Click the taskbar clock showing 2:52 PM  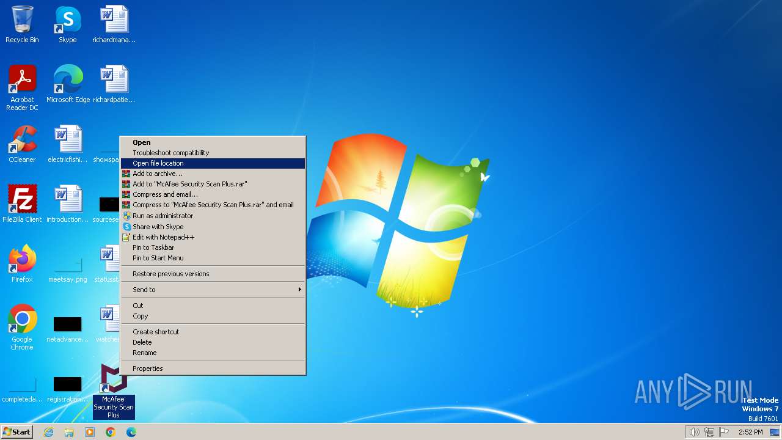(750, 432)
